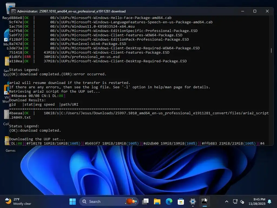
Task: Open the clock and date panel
Action: pyautogui.click(x=257, y=201)
